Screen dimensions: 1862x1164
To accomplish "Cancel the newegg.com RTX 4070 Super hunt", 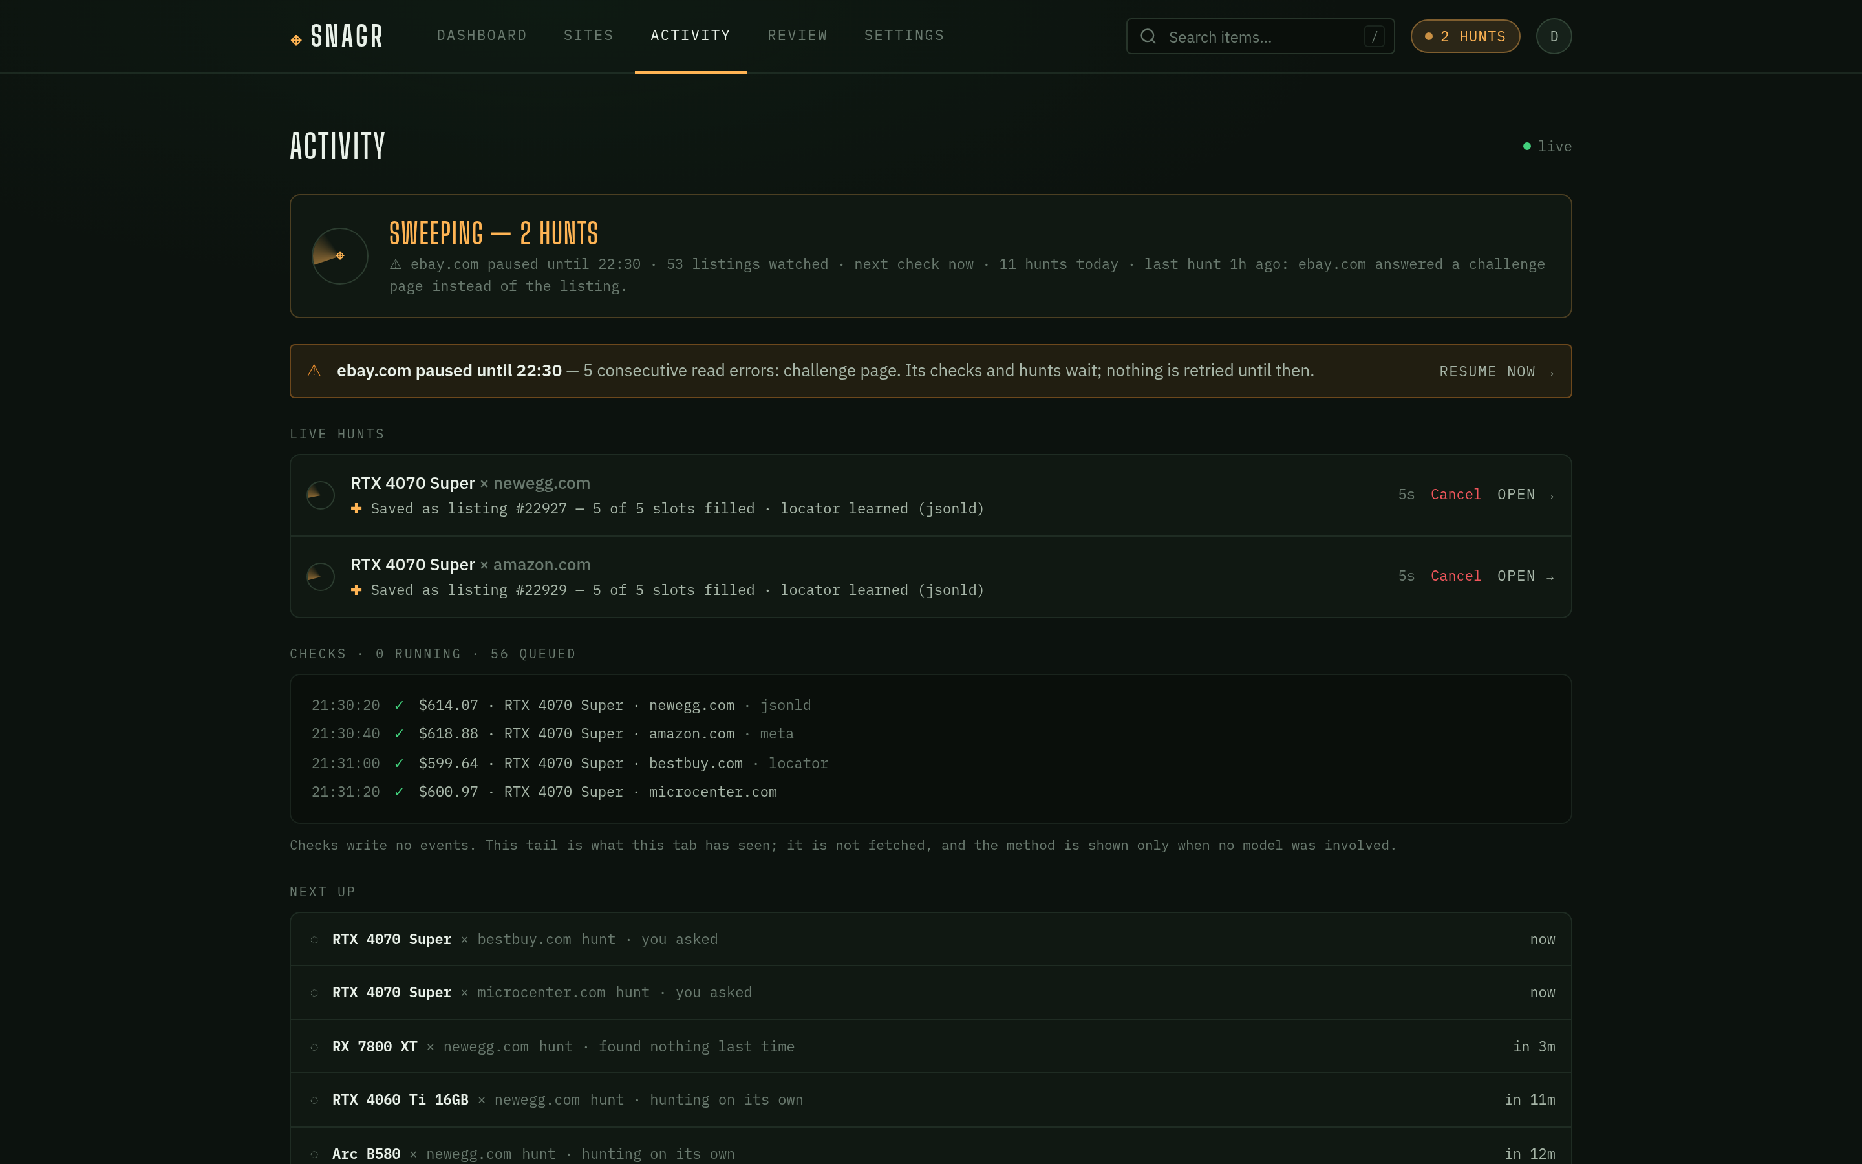I will 1455,494.
